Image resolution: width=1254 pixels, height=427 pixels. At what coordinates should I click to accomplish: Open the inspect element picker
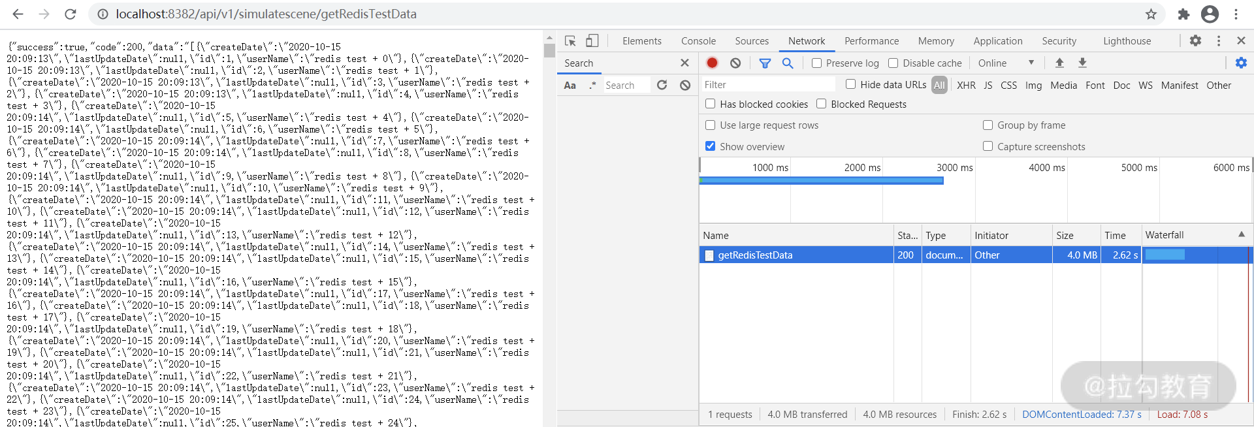coord(570,40)
